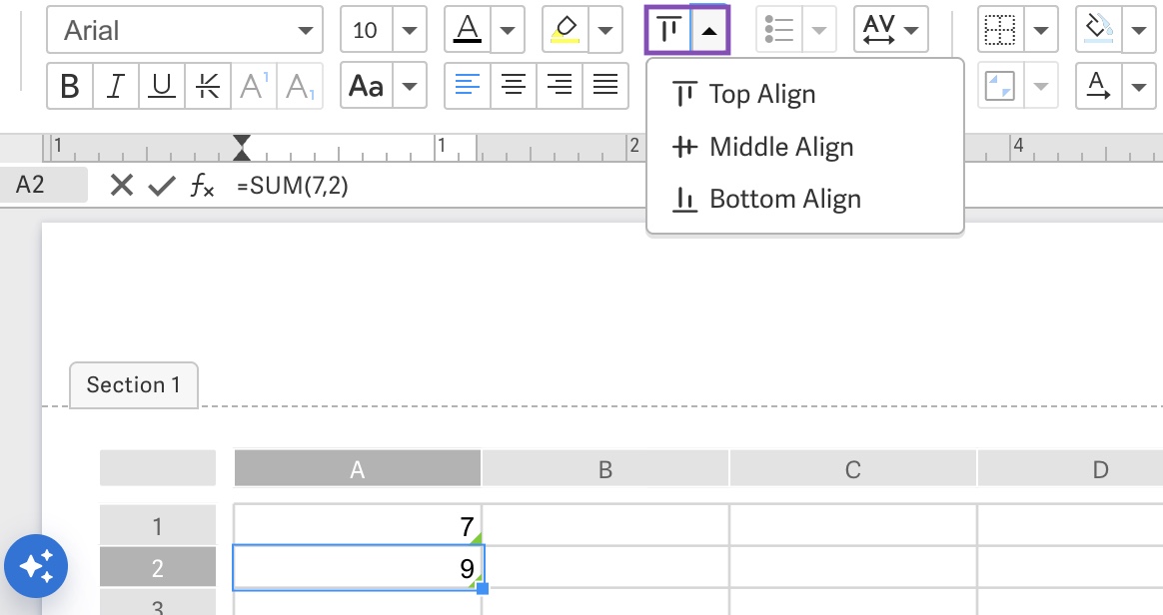This screenshot has height=615, width=1163.
Task: Apply font color with the A icon
Action: 468,30
